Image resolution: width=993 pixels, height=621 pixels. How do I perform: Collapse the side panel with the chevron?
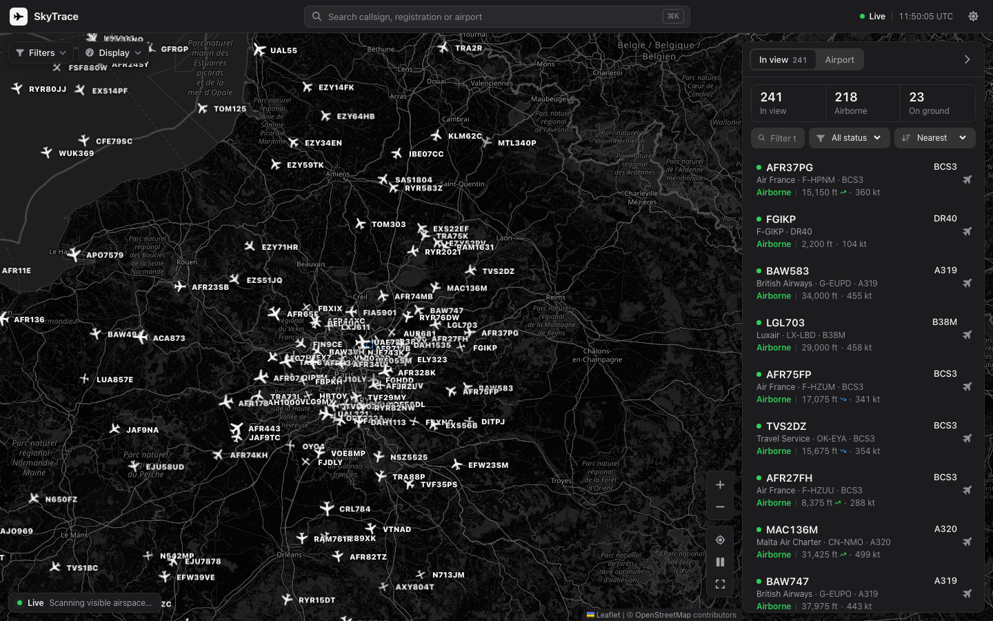(967, 59)
